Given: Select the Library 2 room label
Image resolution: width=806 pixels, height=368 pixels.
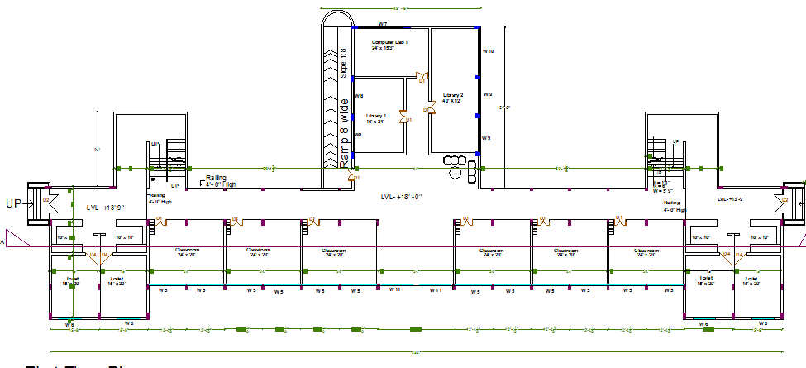Looking at the screenshot, I should coord(453,98).
